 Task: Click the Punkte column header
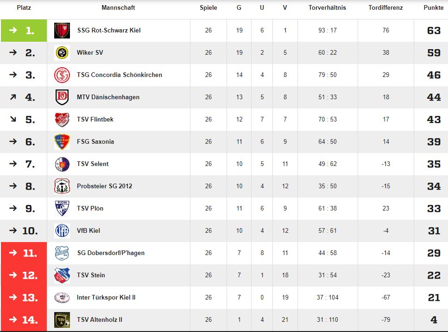(x=433, y=8)
